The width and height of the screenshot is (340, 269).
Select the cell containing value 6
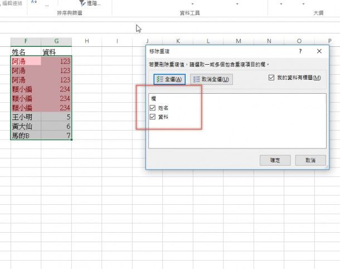[56, 126]
